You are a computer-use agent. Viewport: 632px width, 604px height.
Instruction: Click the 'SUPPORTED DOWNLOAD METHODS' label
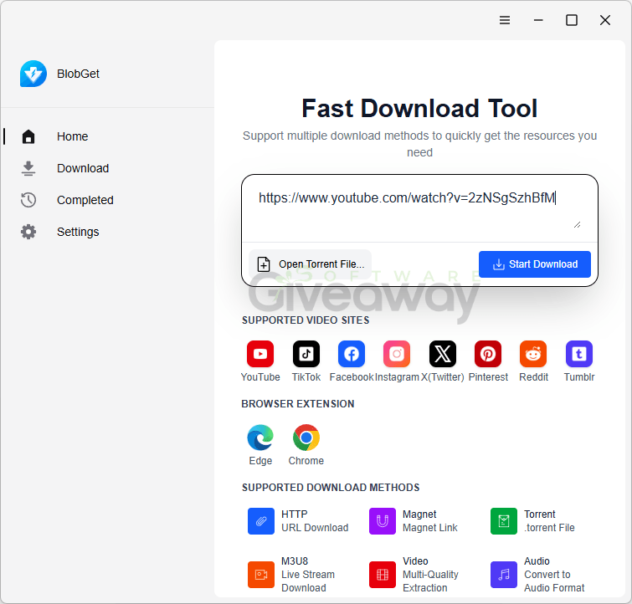coord(331,488)
